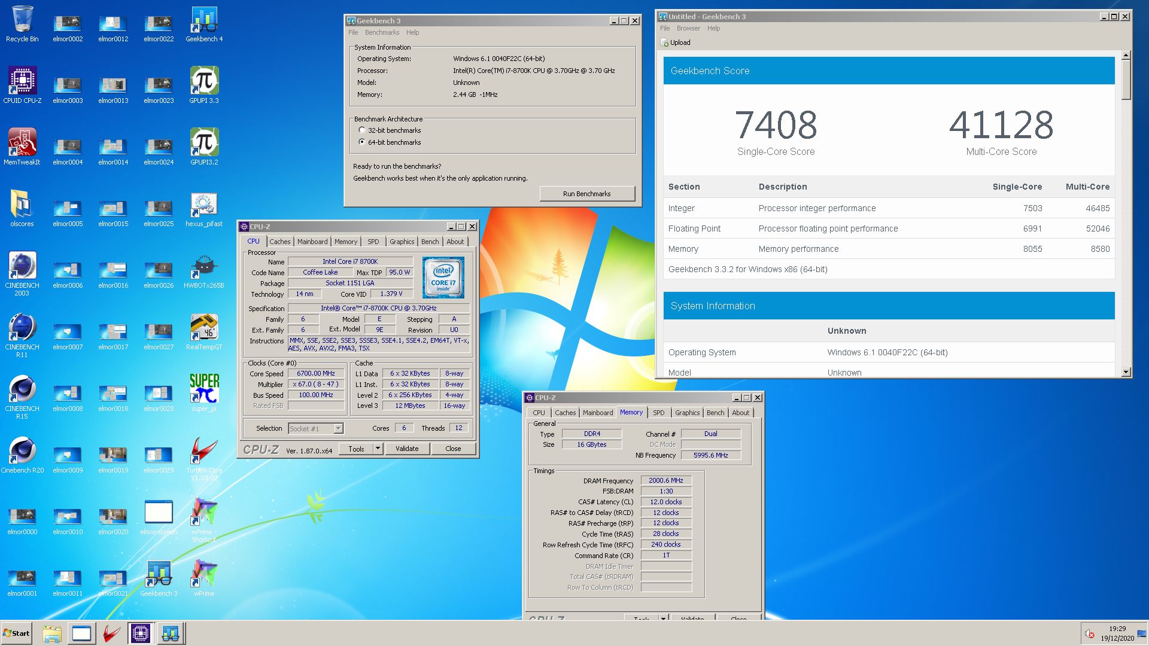
Task: Click the Intel Core i7 logo badge
Action: pos(443,277)
